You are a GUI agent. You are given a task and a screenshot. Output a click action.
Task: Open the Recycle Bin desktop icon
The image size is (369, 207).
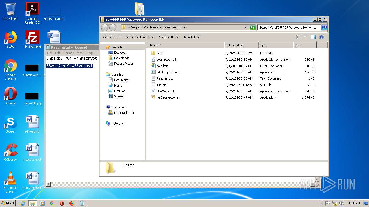click(x=10, y=11)
